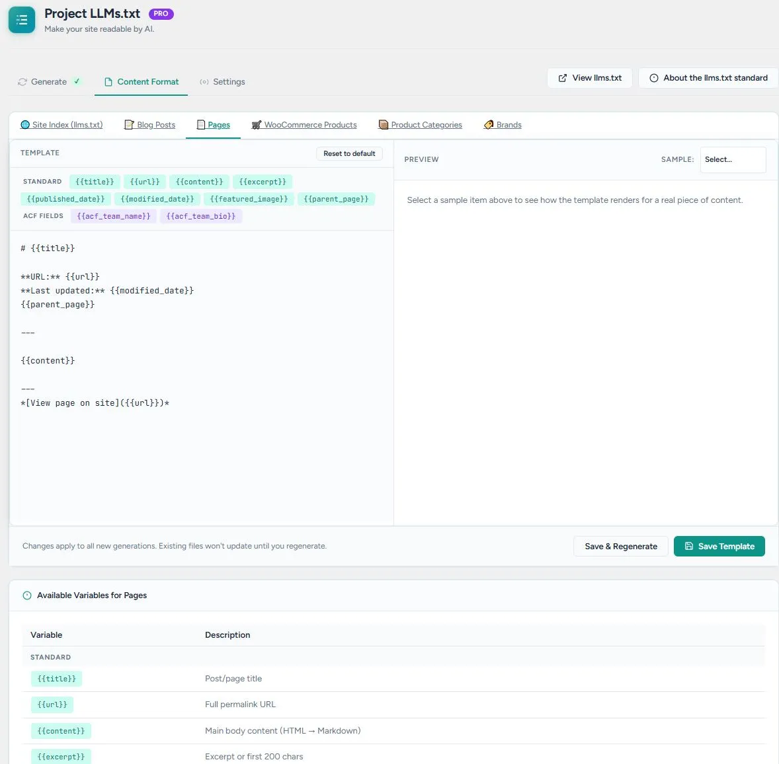Click the {{title}} code in the variables table

(57, 679)
